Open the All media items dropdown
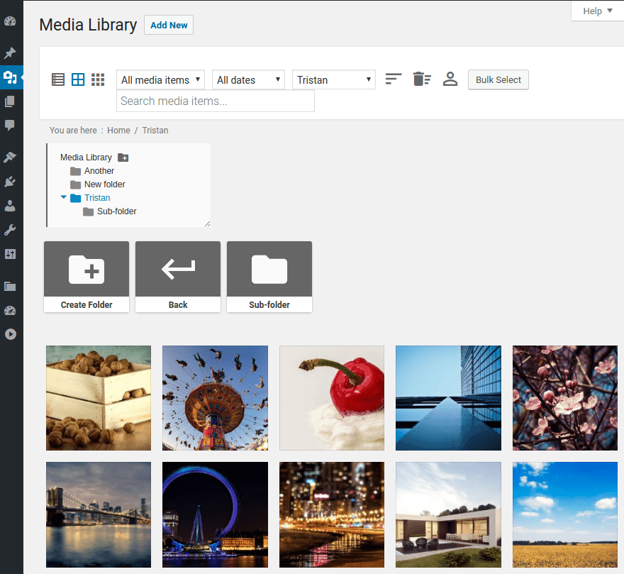This screenshot has height=574, width=624. tap(160, 80)
